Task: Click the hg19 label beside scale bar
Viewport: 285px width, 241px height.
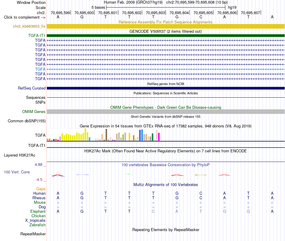Action: (232, 8)
